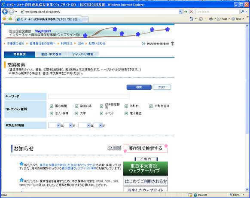The height and width of the screenshot is (198, 250).
Task: Uncheck the 電子雑誌 checkbox
Action: [x=126, y=113]
